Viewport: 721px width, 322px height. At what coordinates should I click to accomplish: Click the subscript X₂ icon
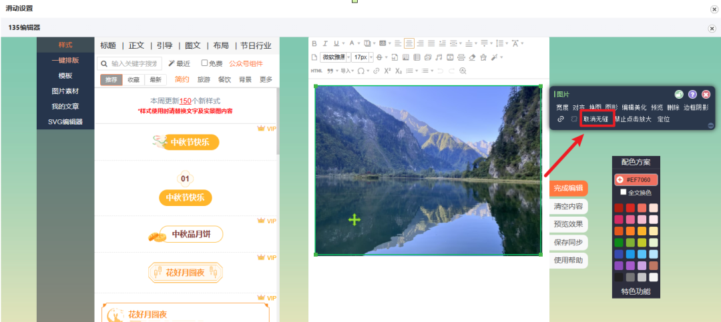click(398, 71)
